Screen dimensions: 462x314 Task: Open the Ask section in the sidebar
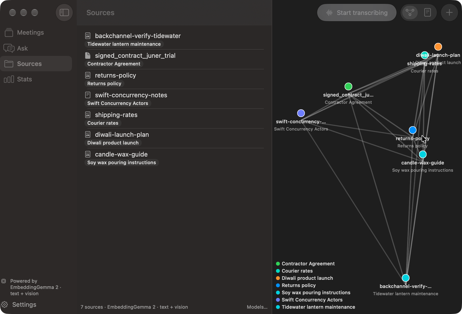point(36,48)
